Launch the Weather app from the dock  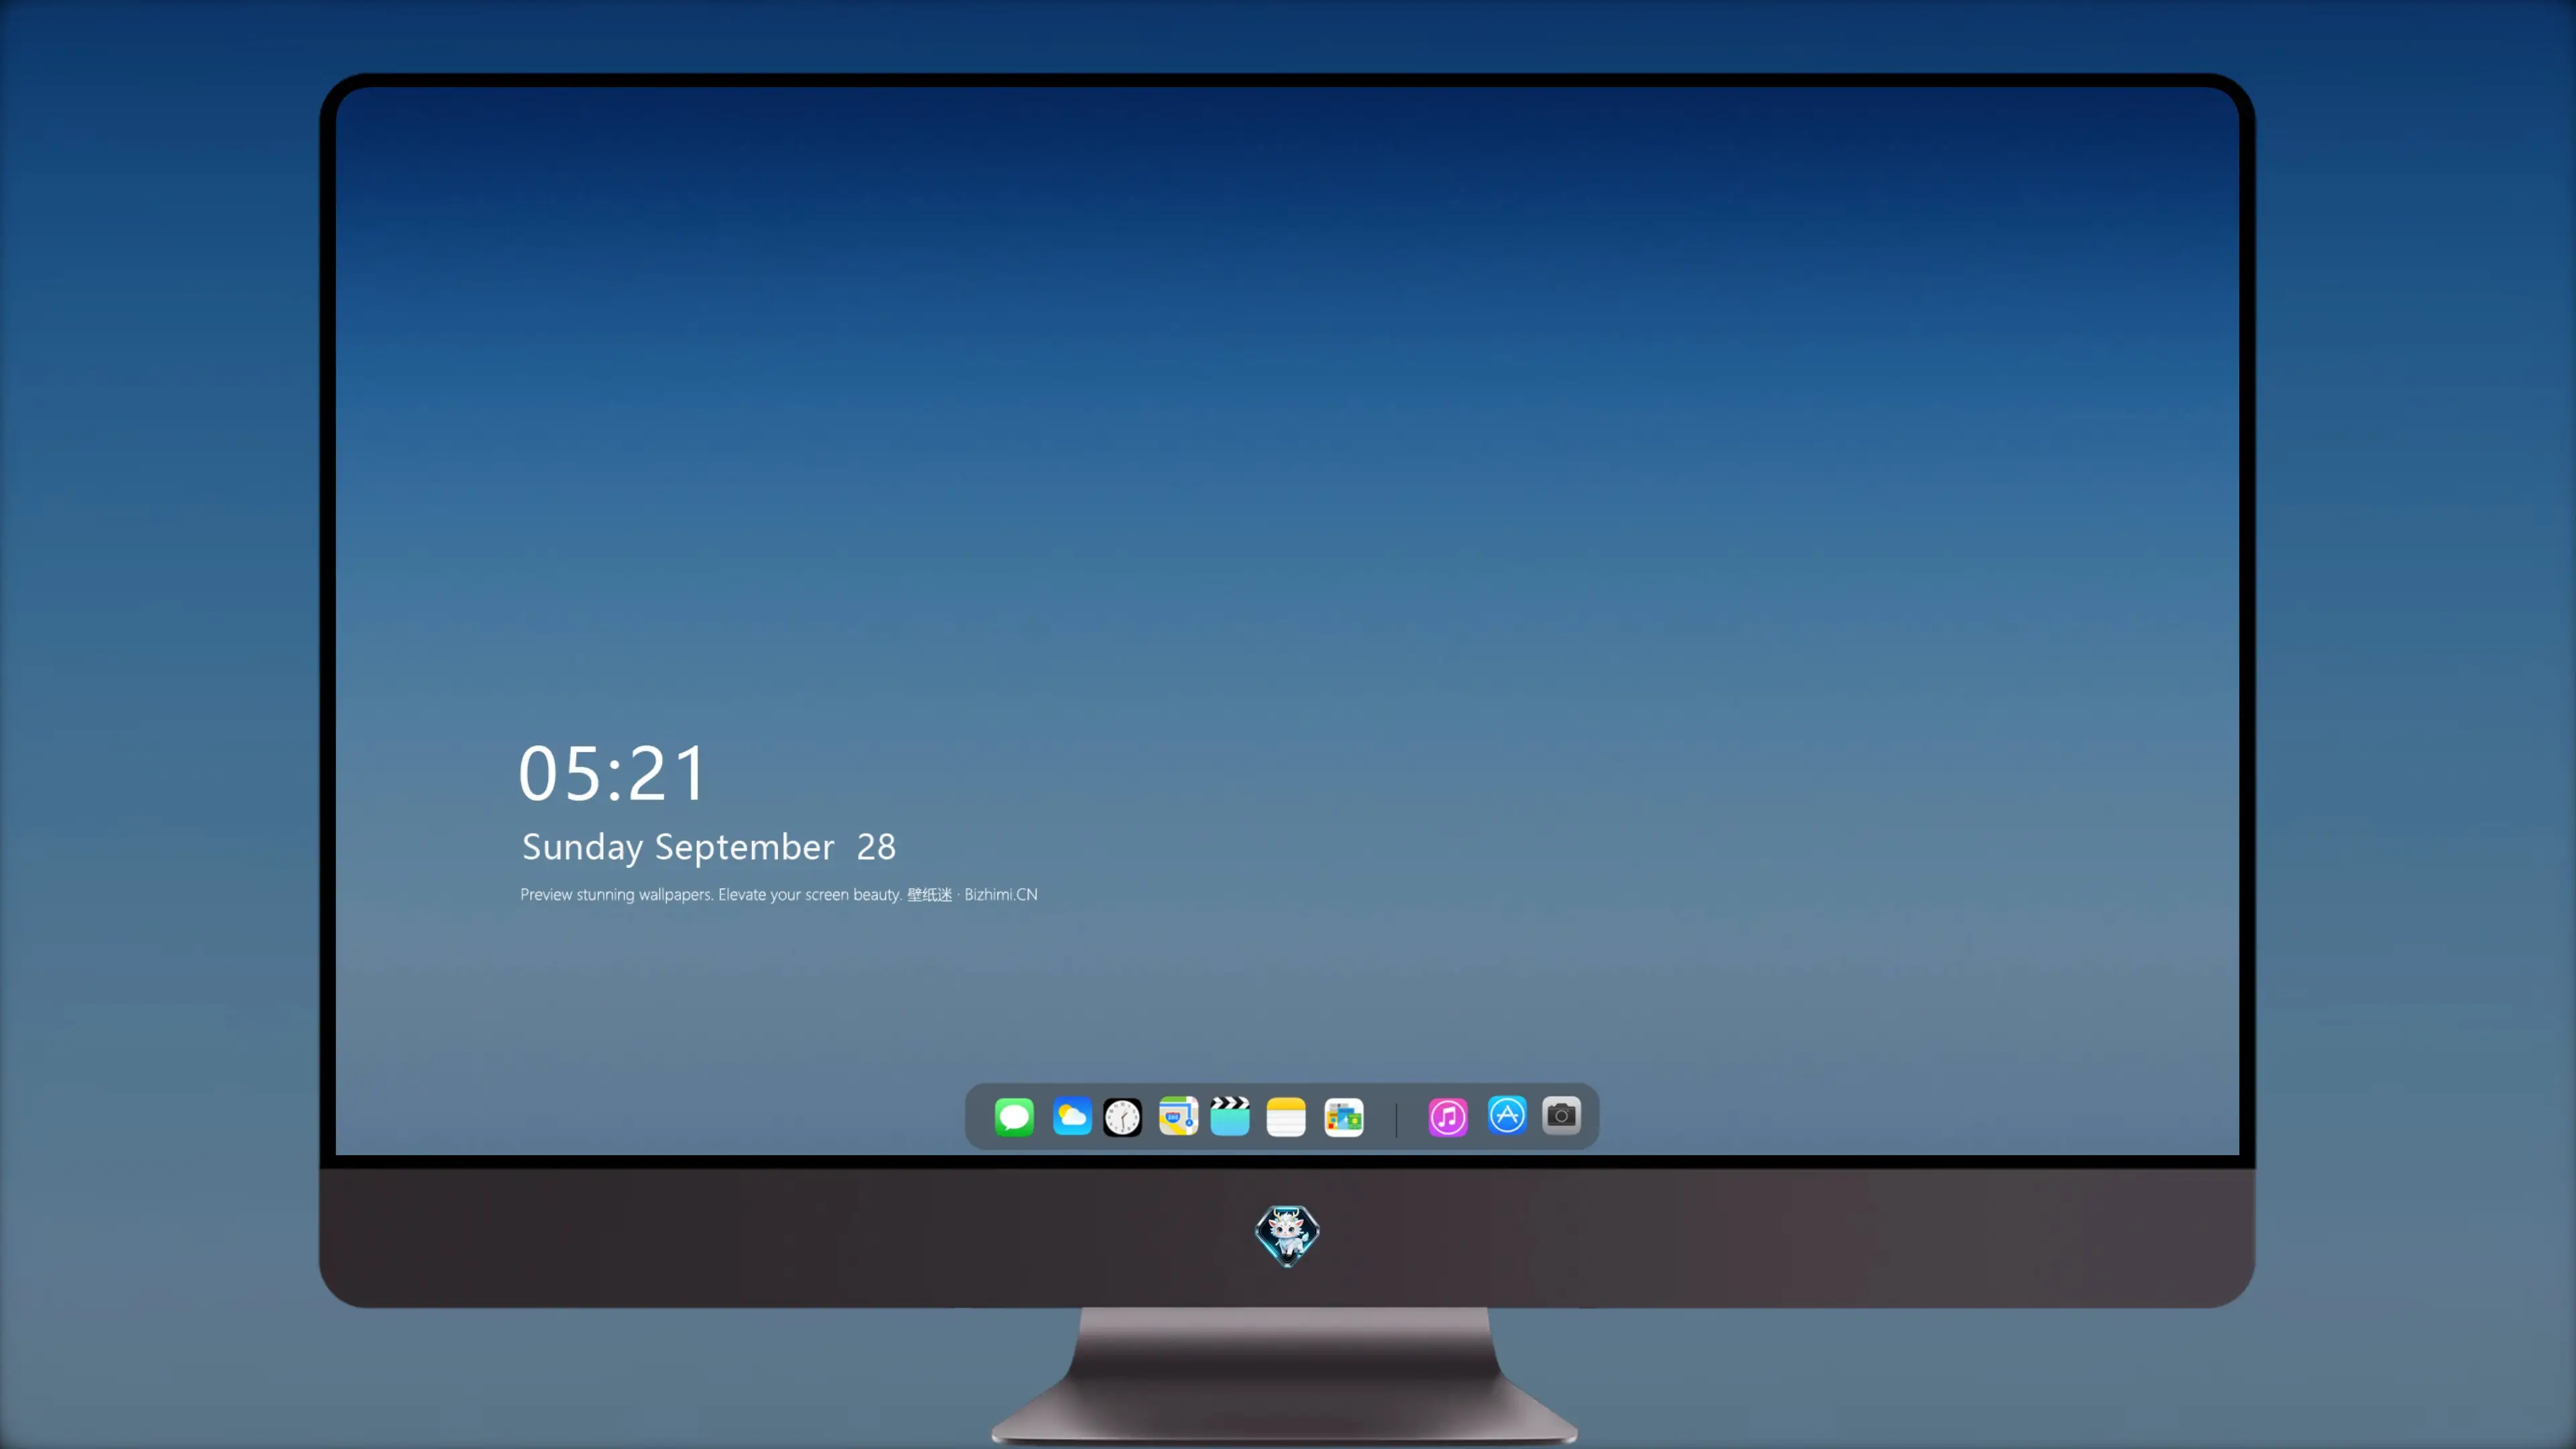[1072, 1116]
